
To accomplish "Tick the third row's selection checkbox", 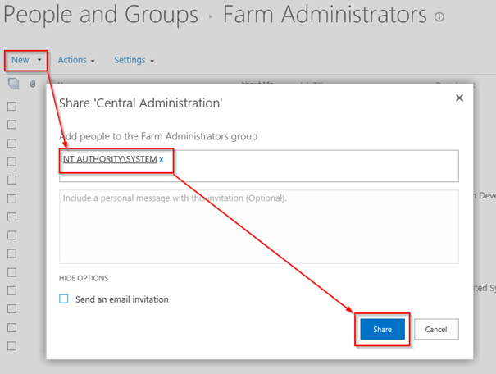I will pos(12,143).
